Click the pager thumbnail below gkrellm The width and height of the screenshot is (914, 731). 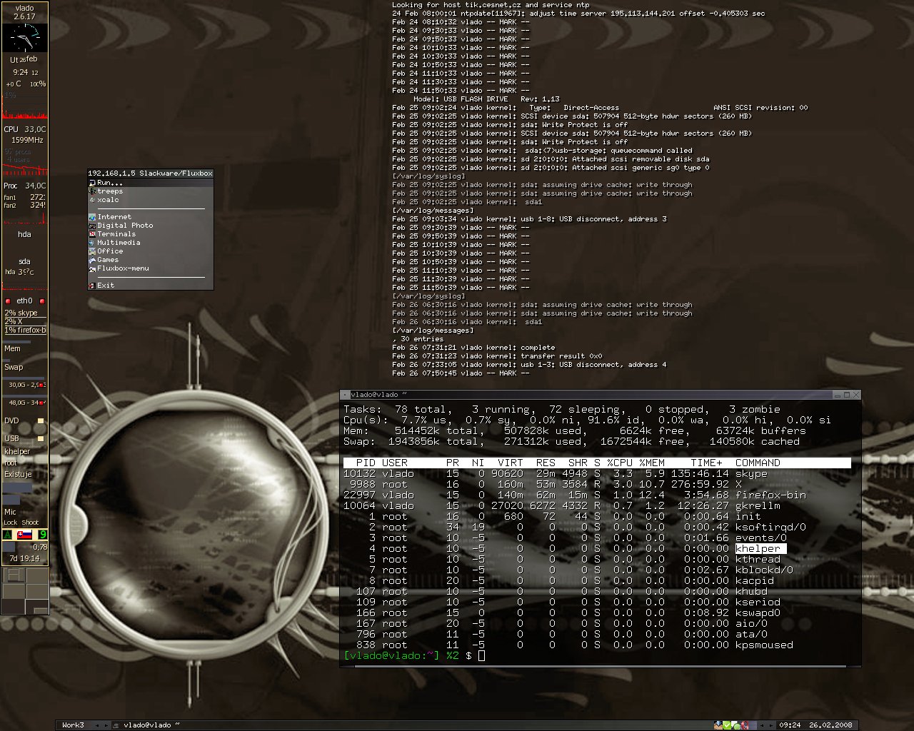[25, 590]
